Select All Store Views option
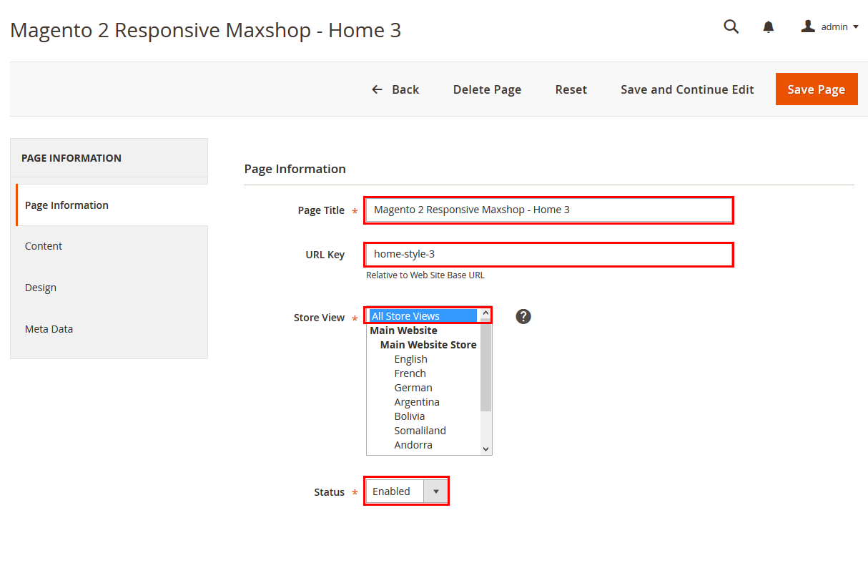The height and width of the screenshot is (563, 868). 422,315
